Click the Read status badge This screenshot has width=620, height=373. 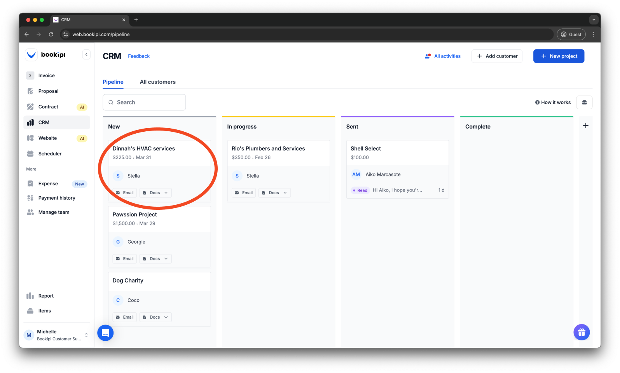pyautogui.click(x=360, y=190)
